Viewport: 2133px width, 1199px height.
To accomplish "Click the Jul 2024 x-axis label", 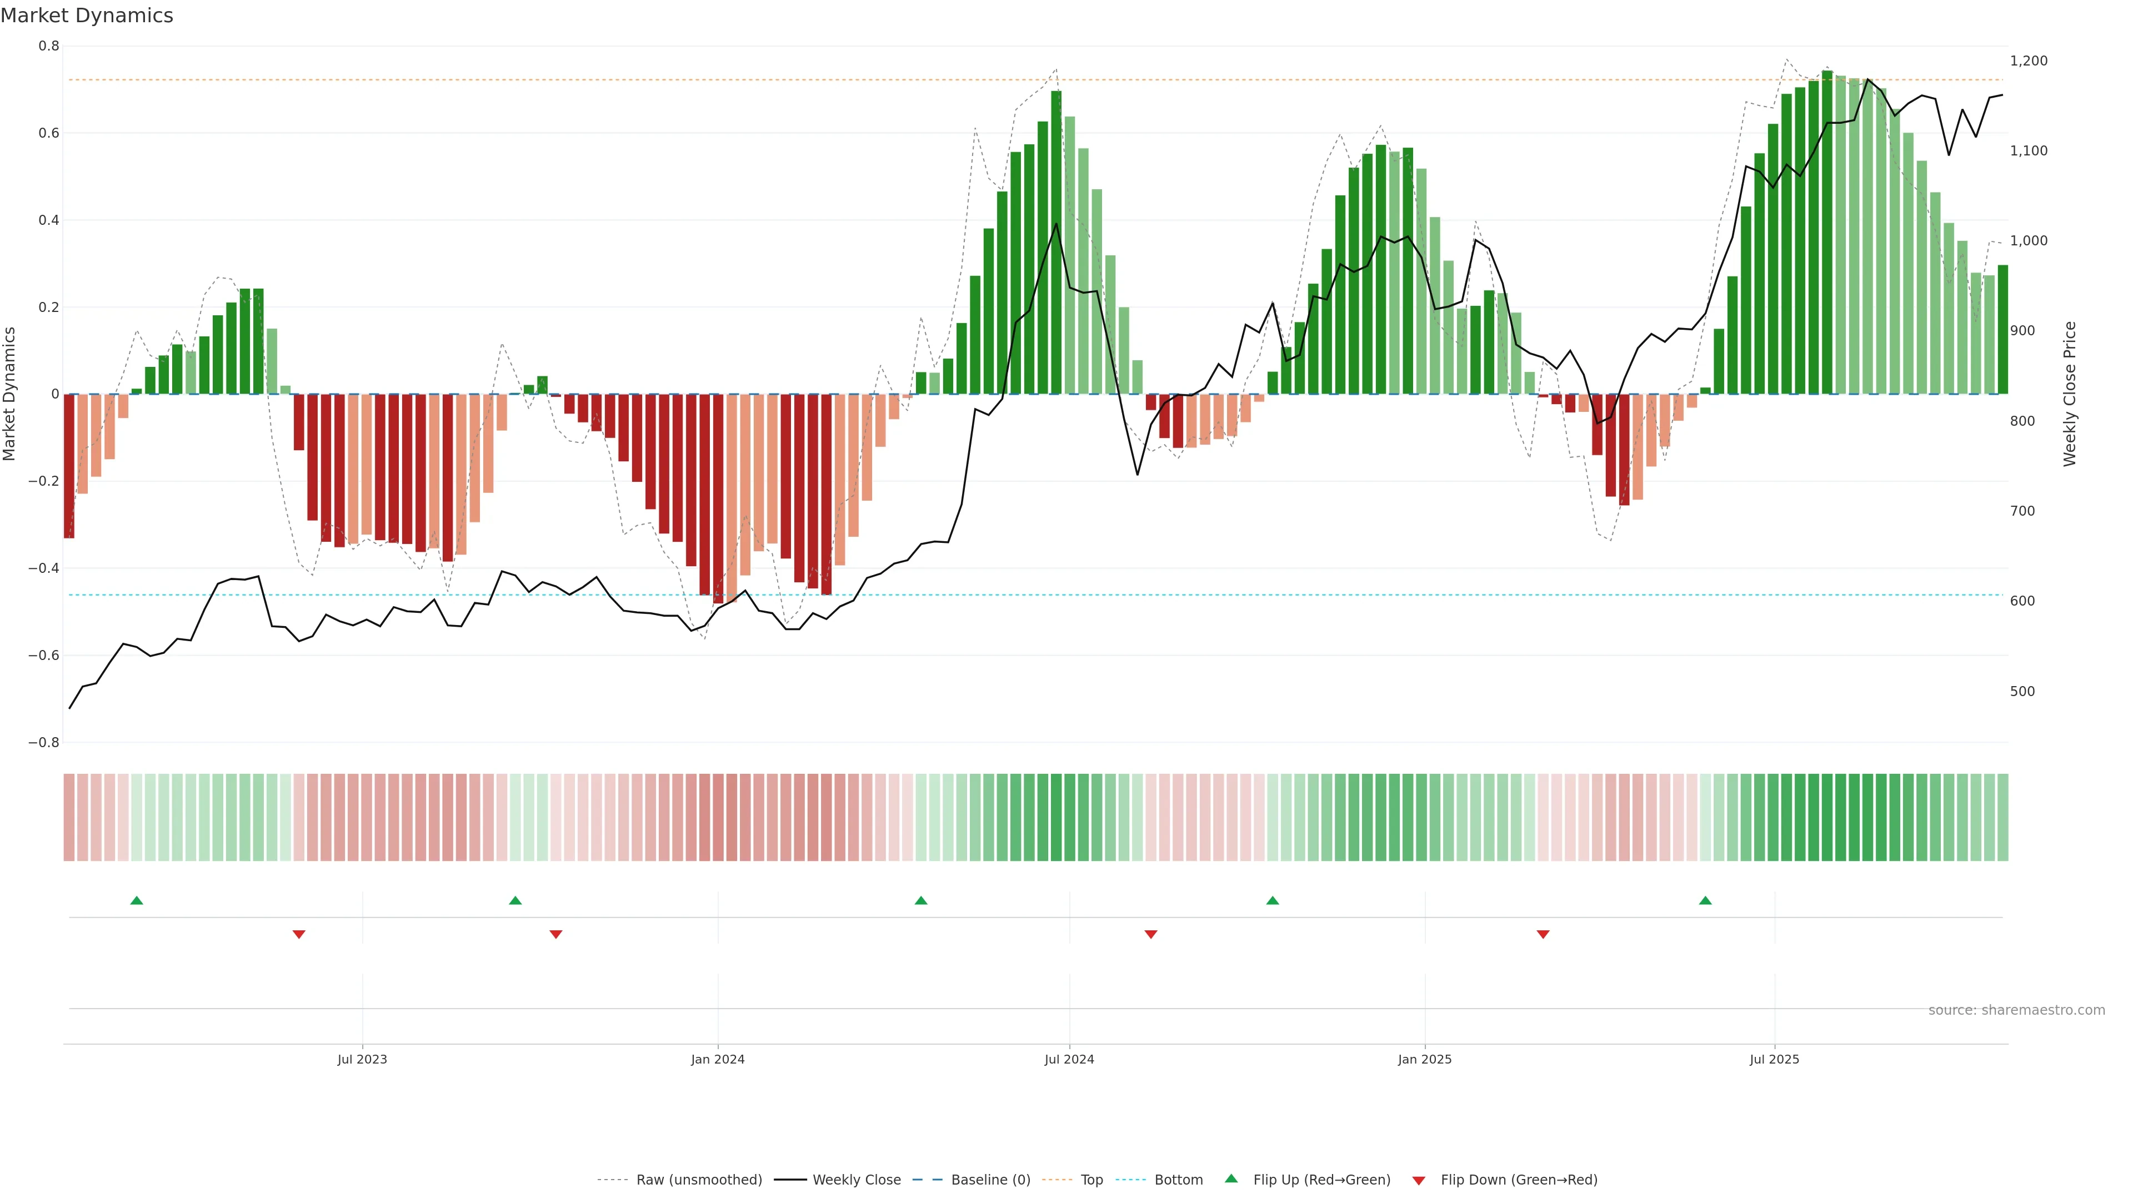I will click(1069, 1059).
